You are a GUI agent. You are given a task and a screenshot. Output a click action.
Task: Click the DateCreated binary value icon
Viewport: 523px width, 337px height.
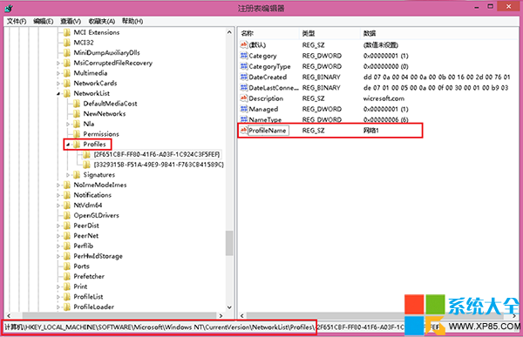(244, 77)
